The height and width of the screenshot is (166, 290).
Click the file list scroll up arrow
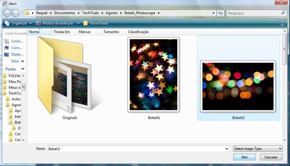[285, 31]
